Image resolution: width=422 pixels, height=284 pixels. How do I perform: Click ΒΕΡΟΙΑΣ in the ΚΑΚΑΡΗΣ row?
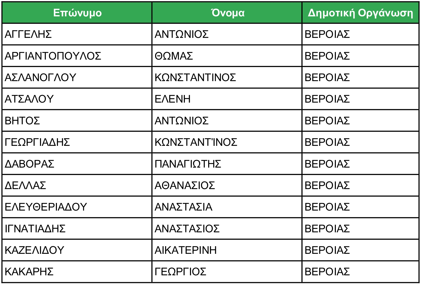click(327, 272)
